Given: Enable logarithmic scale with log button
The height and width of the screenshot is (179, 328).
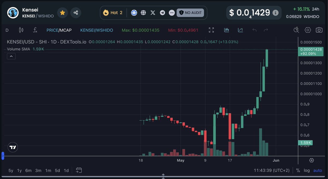Looking at the screenshot, I should 307,170.
